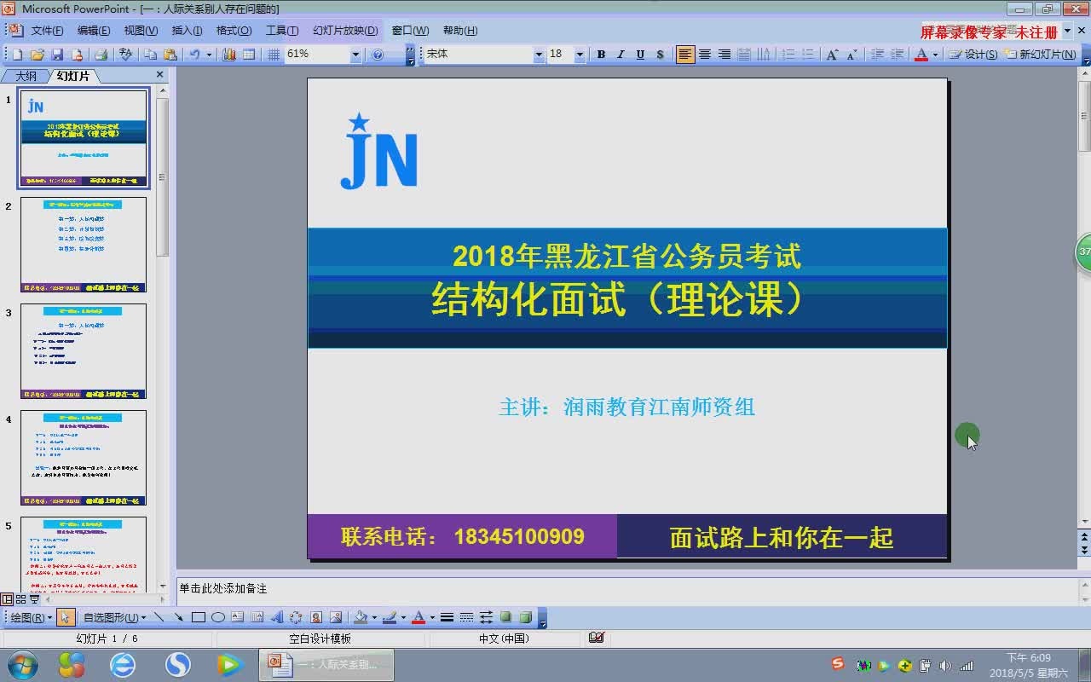Select the Arrow drawing tool
The image size is (1091, 682).
point(178,617)
